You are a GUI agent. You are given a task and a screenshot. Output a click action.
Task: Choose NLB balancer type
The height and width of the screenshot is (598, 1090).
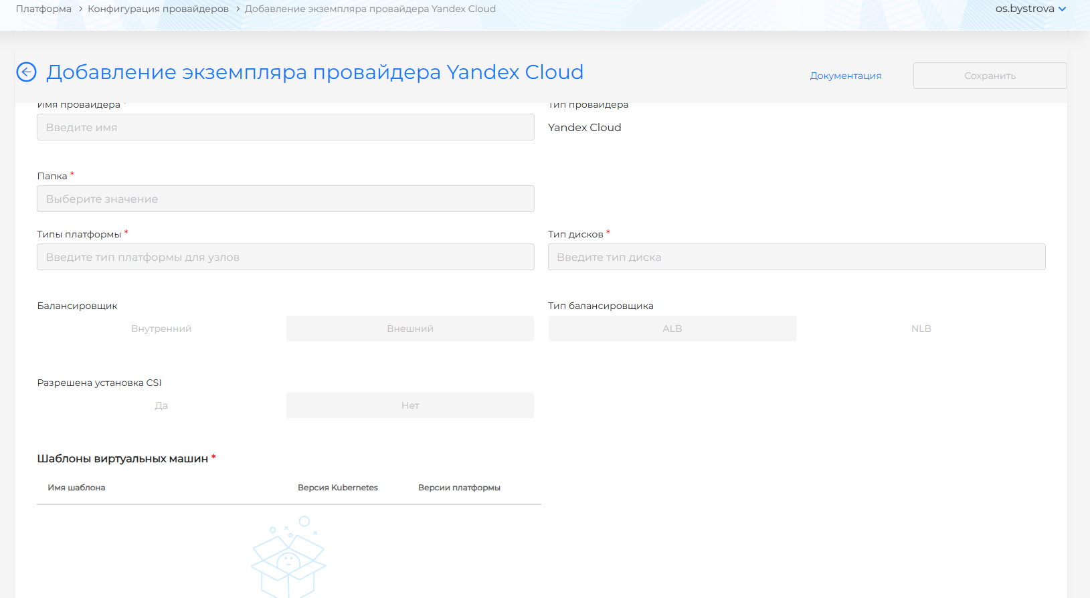921,328
